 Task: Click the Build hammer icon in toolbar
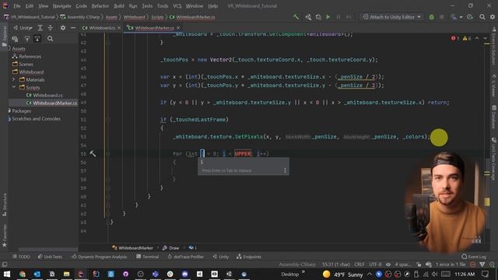point(296,17)
